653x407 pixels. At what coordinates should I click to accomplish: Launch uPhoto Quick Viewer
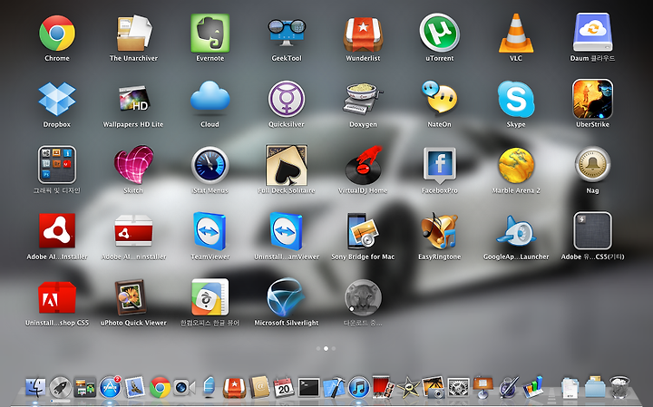tap(131, 297)
